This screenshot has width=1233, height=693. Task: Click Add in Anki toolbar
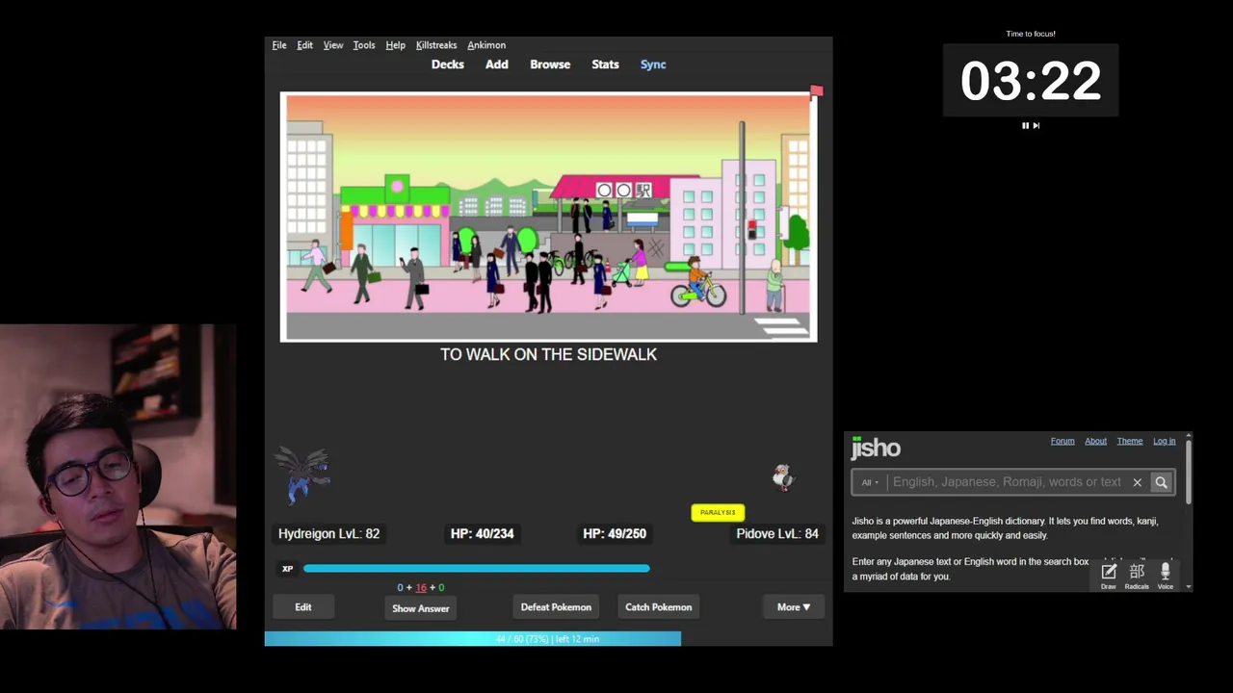click(x=497, y=64)
